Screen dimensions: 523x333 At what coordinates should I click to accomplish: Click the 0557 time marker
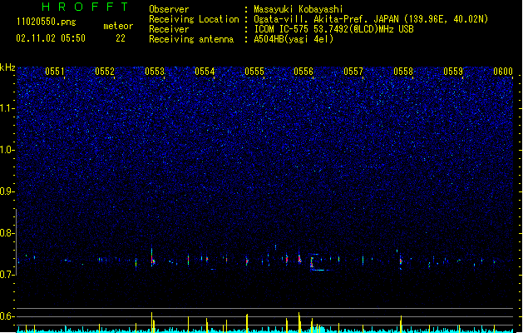click(353, 72)
